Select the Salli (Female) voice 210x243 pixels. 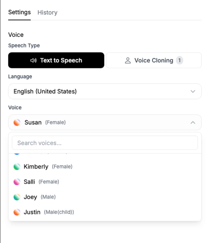105,182
